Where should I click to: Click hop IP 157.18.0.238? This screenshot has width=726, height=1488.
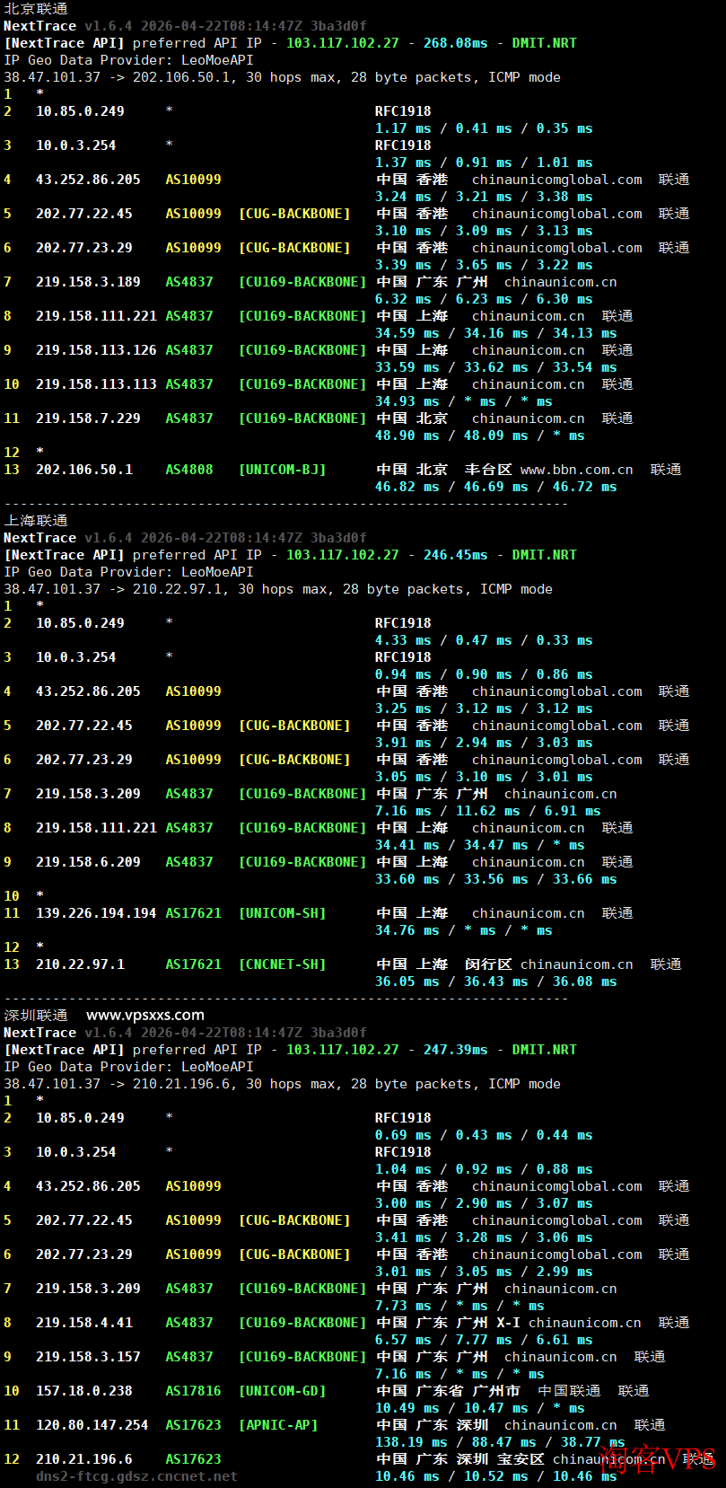[x=84, y=1391]
